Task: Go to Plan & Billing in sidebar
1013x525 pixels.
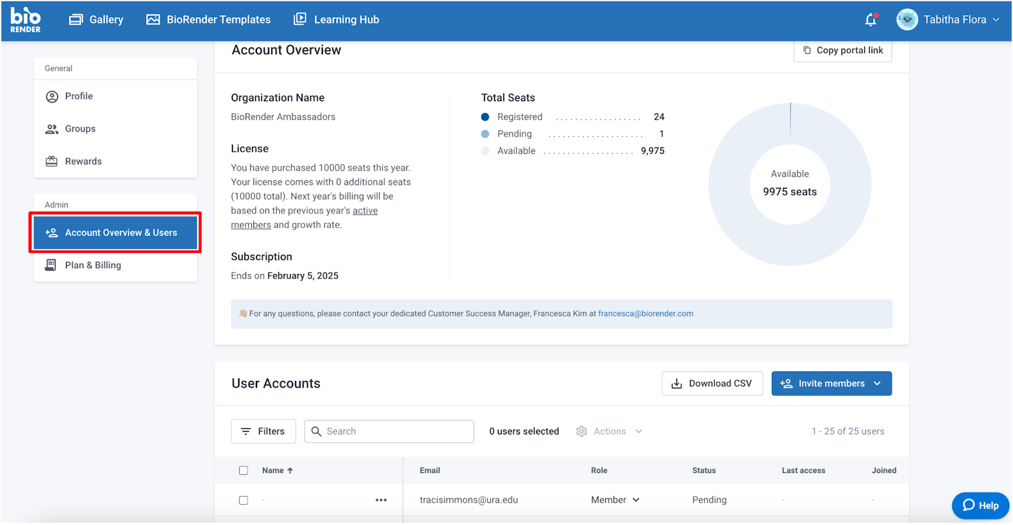Action: pos(92,265)
